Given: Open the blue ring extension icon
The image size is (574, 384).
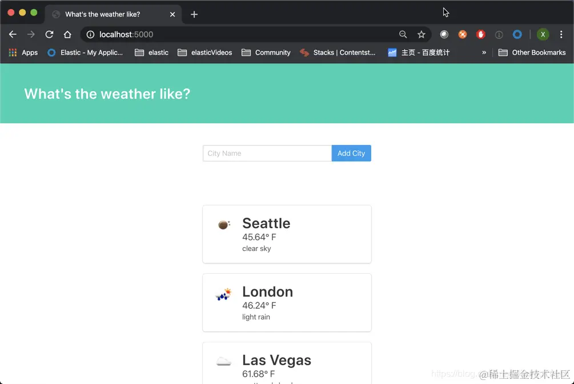Looking at the screenshot, I should (x=517, y=34).
